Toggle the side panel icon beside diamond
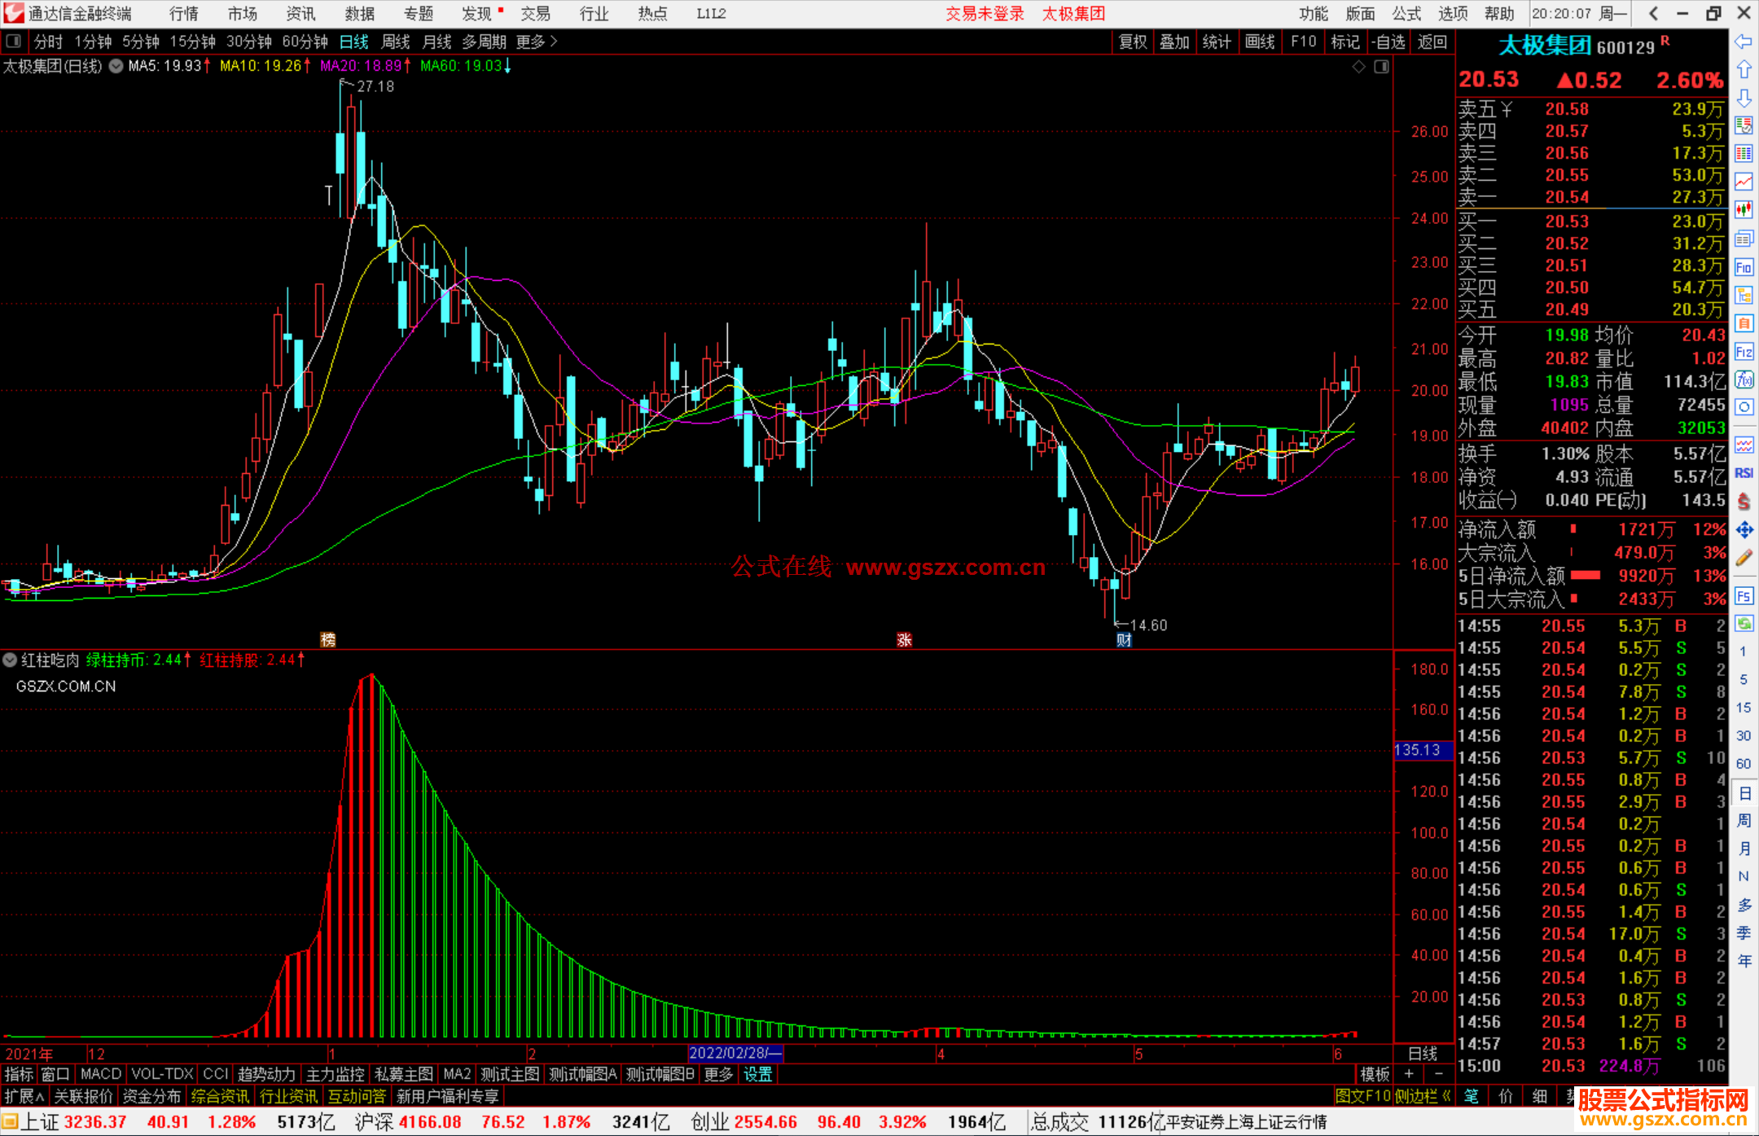This screenshot has width=1759, height=1136. 1381,67
